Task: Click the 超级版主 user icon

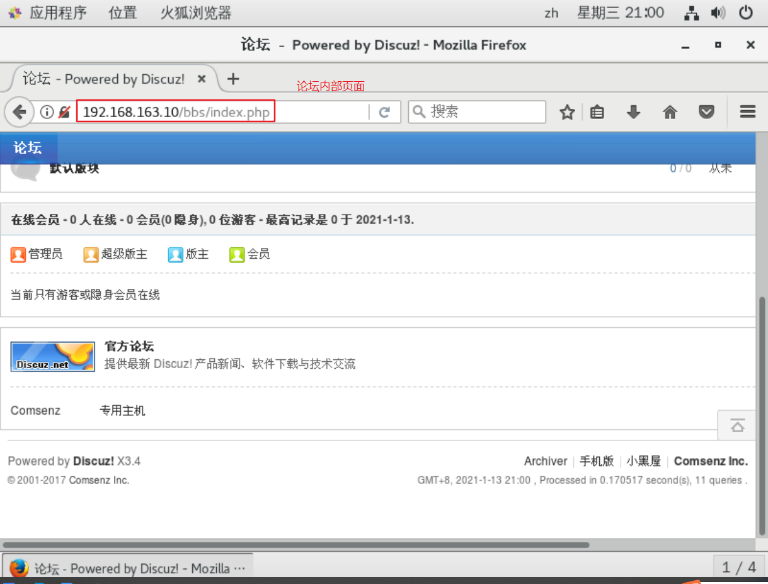Action: (91, 254)
